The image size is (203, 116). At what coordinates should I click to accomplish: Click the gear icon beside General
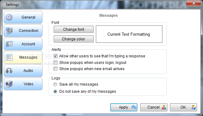pyautogui.click(x=9, y=17)
